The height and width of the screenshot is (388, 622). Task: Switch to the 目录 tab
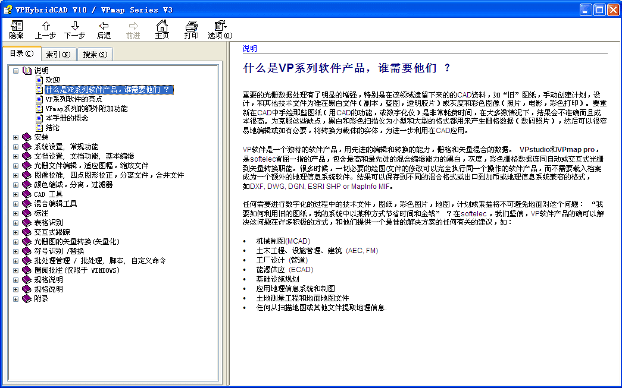(22, 53)
